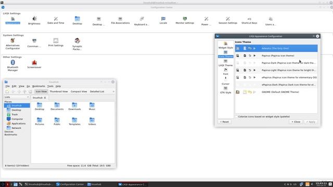Open Bluetooth Manager

(x=12, y=65)
